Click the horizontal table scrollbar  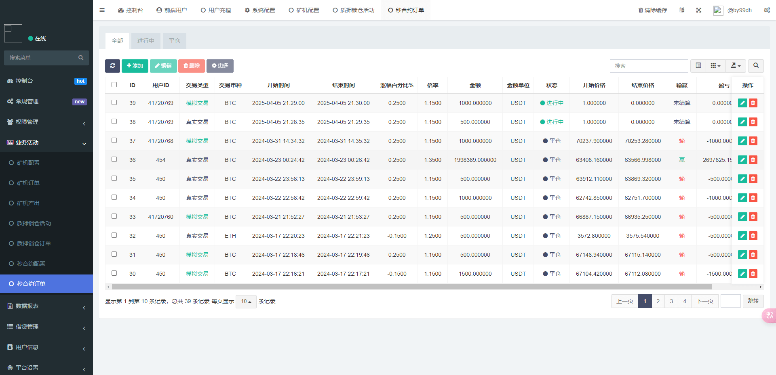[x=411, y=287]
